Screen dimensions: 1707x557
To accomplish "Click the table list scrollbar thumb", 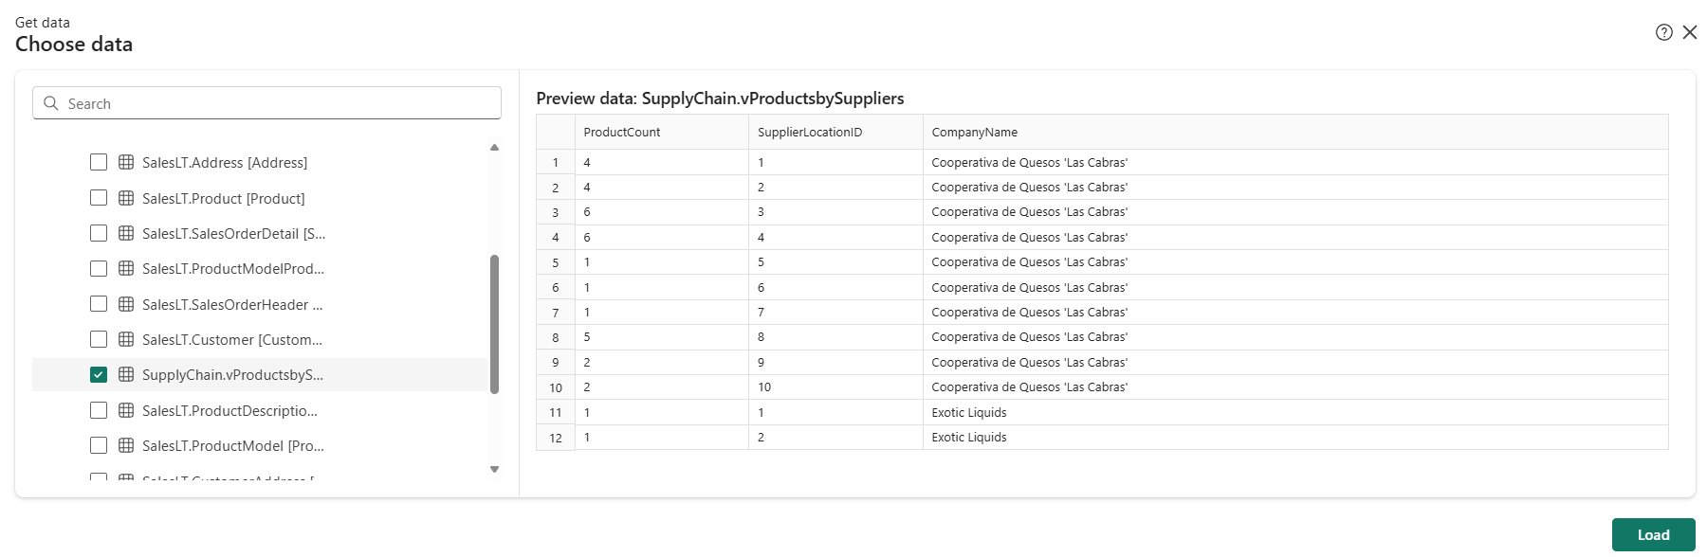I will coord(494,322).
